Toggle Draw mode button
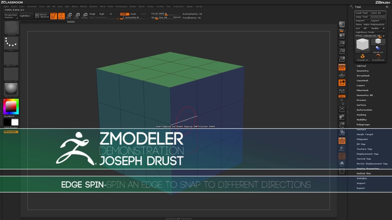 pos(61,16)
